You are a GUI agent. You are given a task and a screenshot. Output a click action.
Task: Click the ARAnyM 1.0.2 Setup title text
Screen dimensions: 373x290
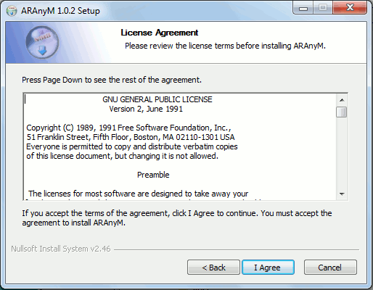tap(60, 11)
